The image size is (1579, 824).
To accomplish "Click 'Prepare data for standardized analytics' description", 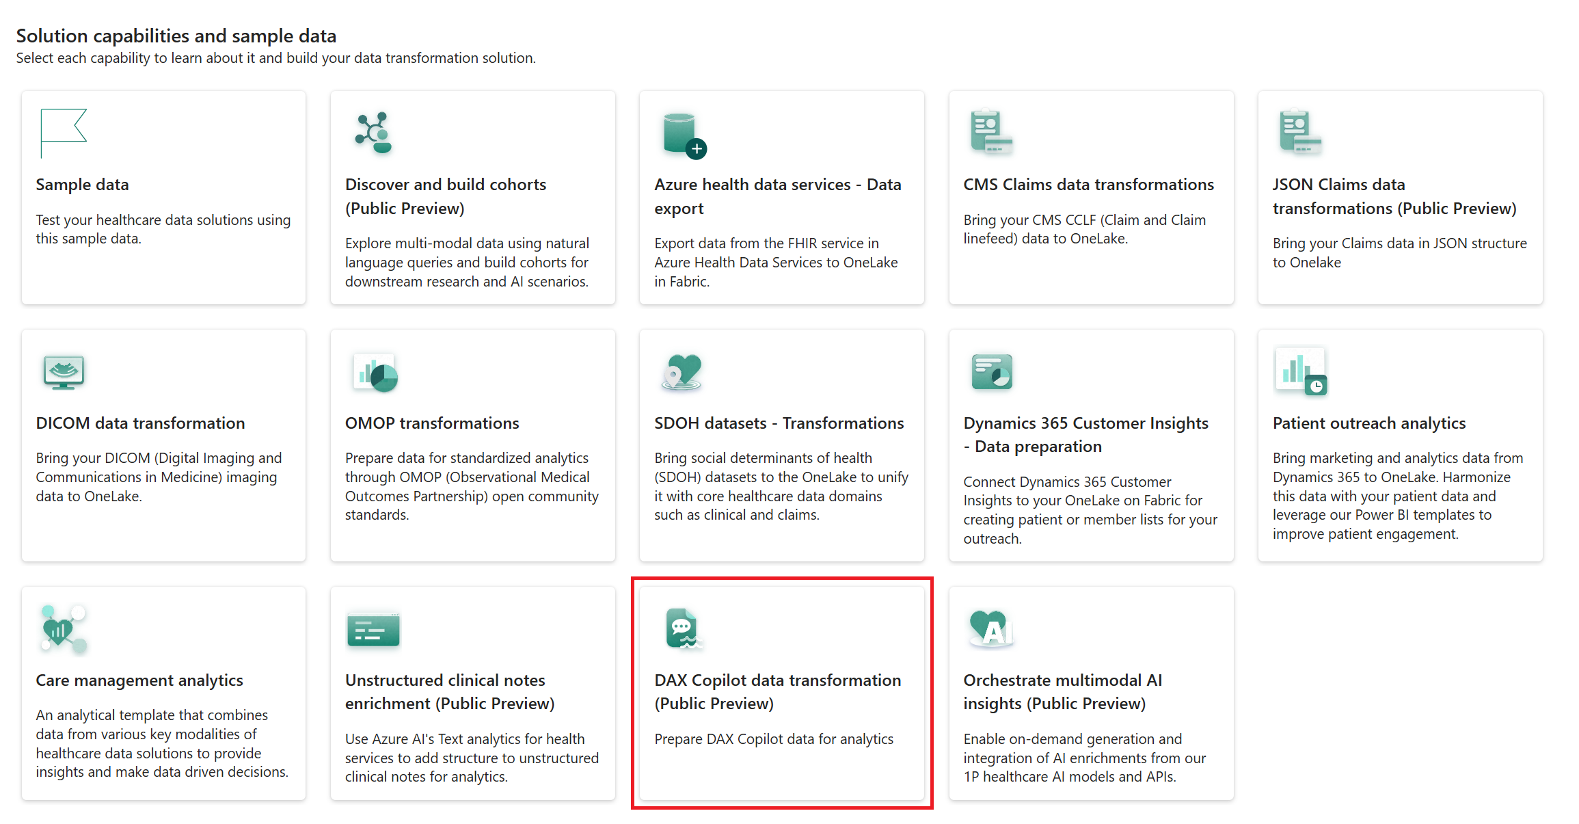I will tap(472, 487).
